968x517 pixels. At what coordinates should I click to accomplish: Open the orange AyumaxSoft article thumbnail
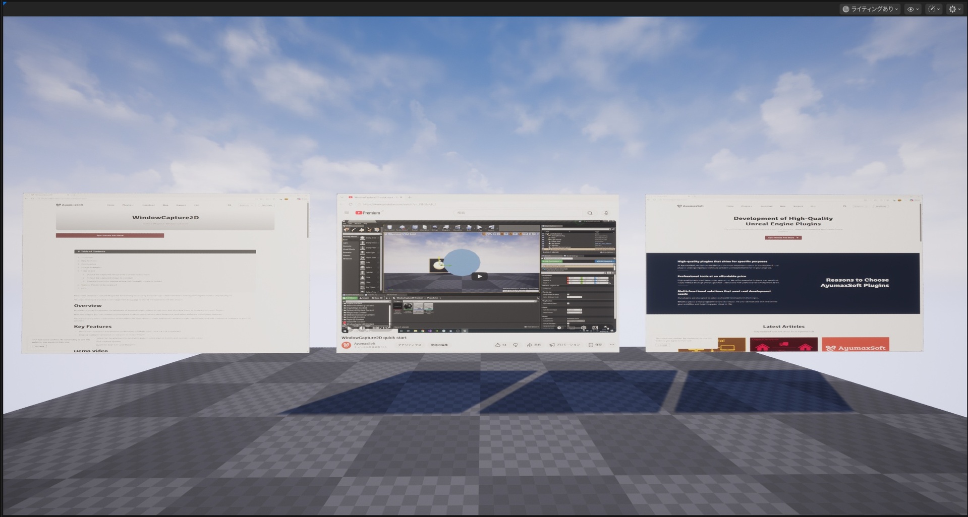[855, 345]
